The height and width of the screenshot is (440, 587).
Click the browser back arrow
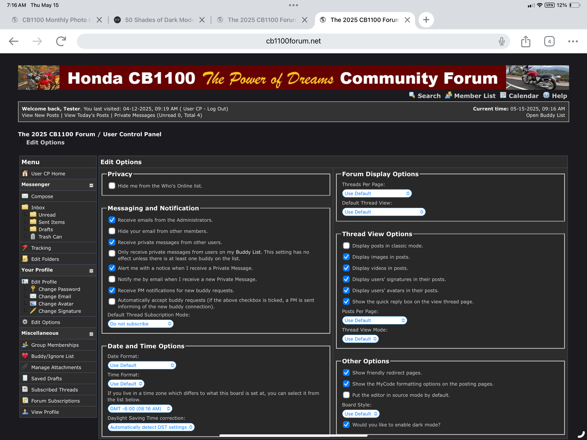click(x=13, y=41)
